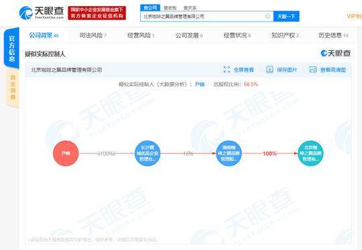Viewport: 362px width, 250px height.
Task: Open the 公司背景 tab
Action: (44, 36)
